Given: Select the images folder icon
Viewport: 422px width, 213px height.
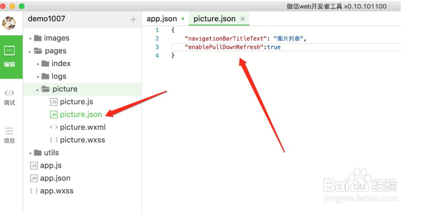Looking at the screenshot, I should (38, 38).
